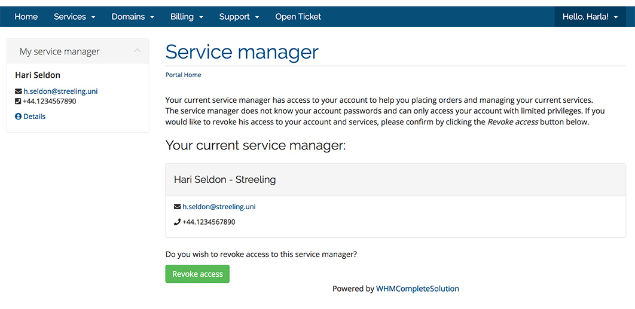Select Open Ticket in navigation bar

click(x=298, y=17)
